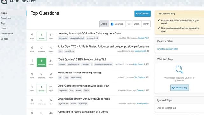
Task: Click the c++ tag
Action: click(x=61, y=51)
